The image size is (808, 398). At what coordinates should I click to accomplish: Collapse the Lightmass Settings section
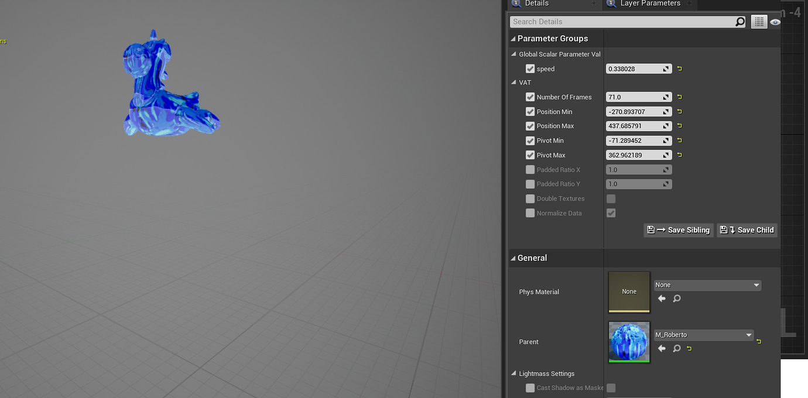coord(513,373)
